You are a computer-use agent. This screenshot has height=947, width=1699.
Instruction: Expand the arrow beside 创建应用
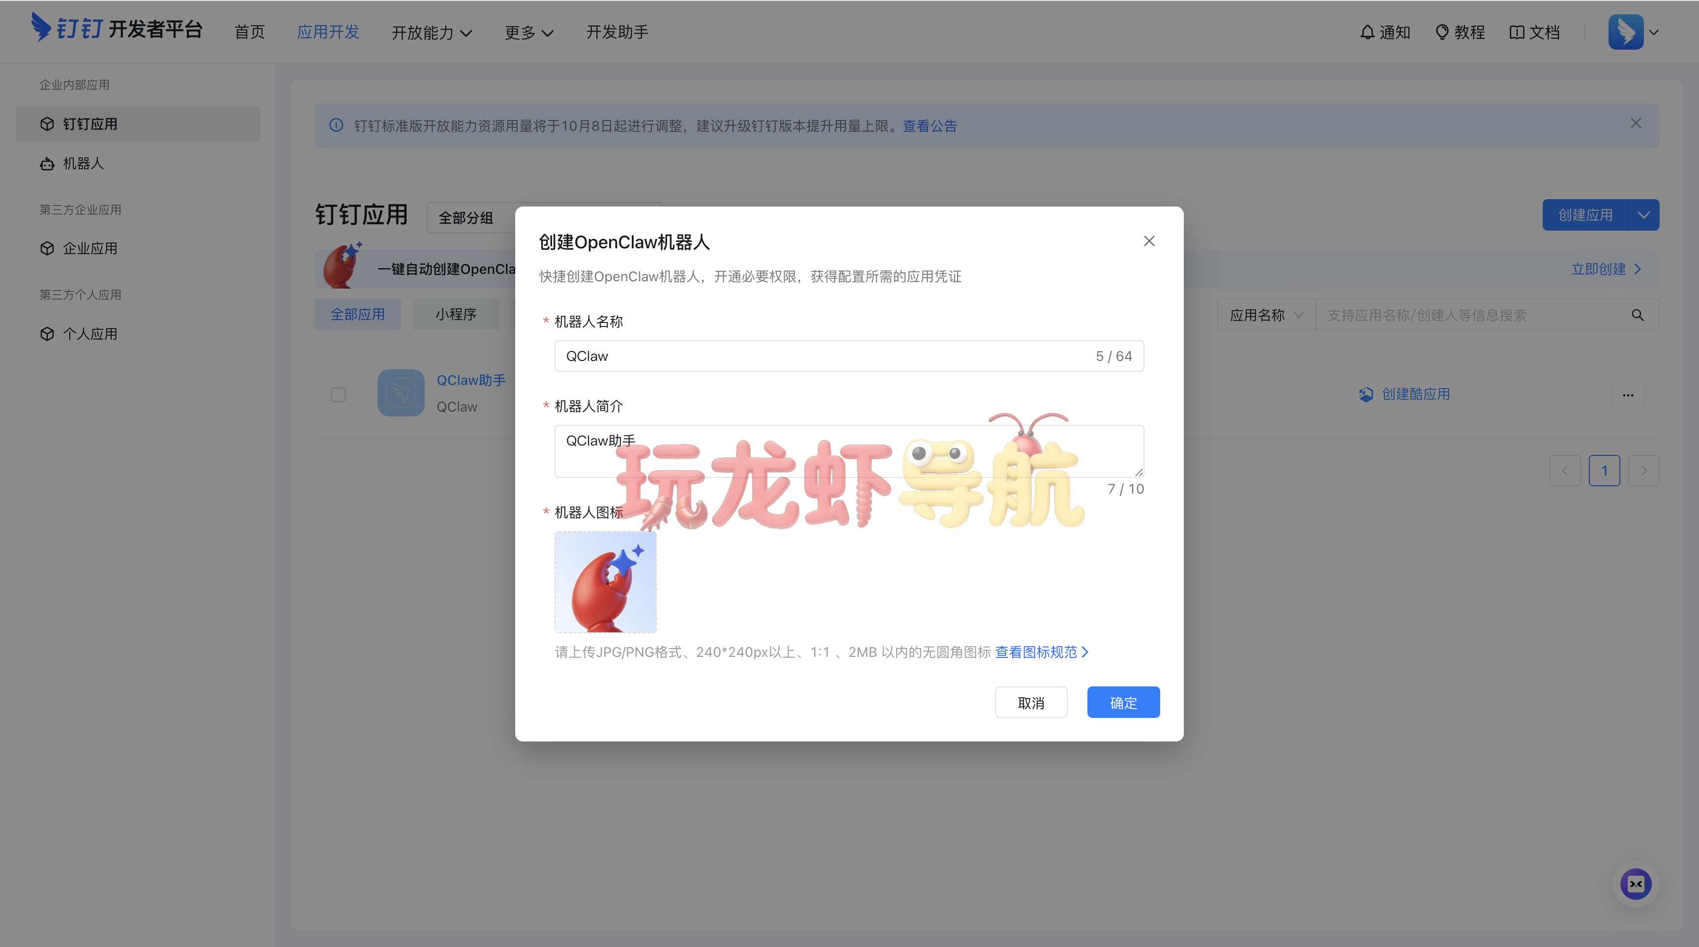pos(1643,215)
